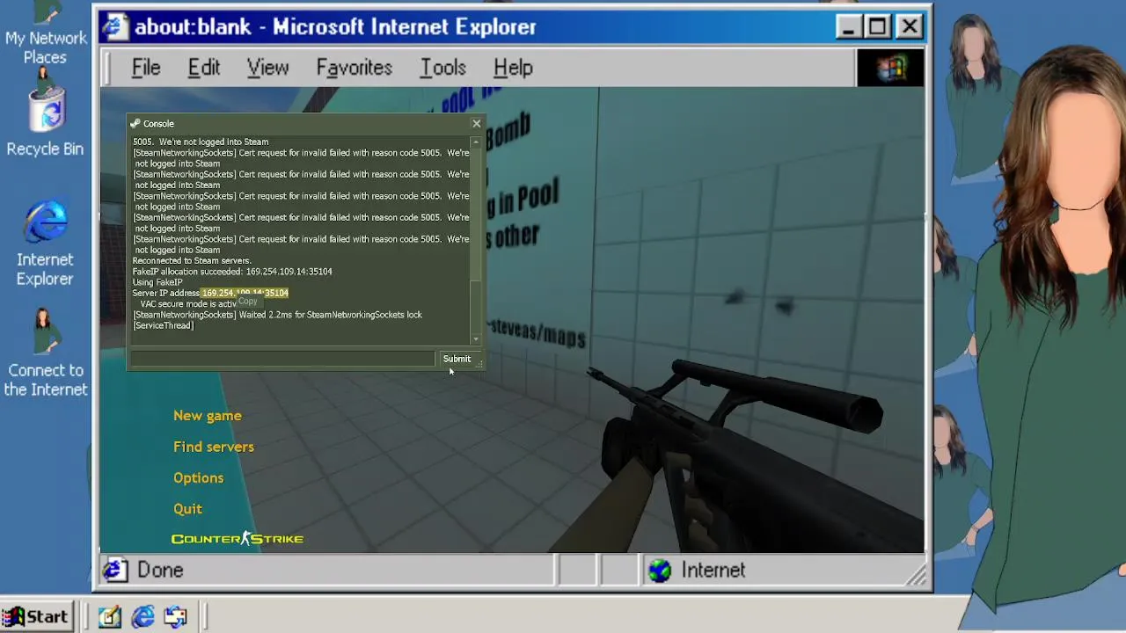Open the Start menu
The height and width of the screenshot is (633, 1126).
(x=36, y=617)
